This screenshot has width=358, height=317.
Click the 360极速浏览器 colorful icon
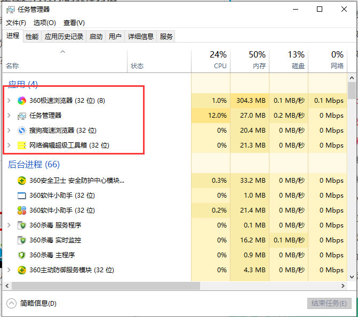pyautogui.click(x=22, y=101)
